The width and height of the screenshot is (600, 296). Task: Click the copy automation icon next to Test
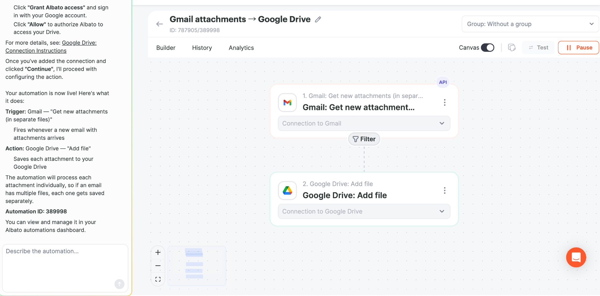click(x=512, y=47)
